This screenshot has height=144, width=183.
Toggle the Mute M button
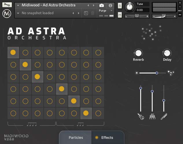(x=120, y=15)
